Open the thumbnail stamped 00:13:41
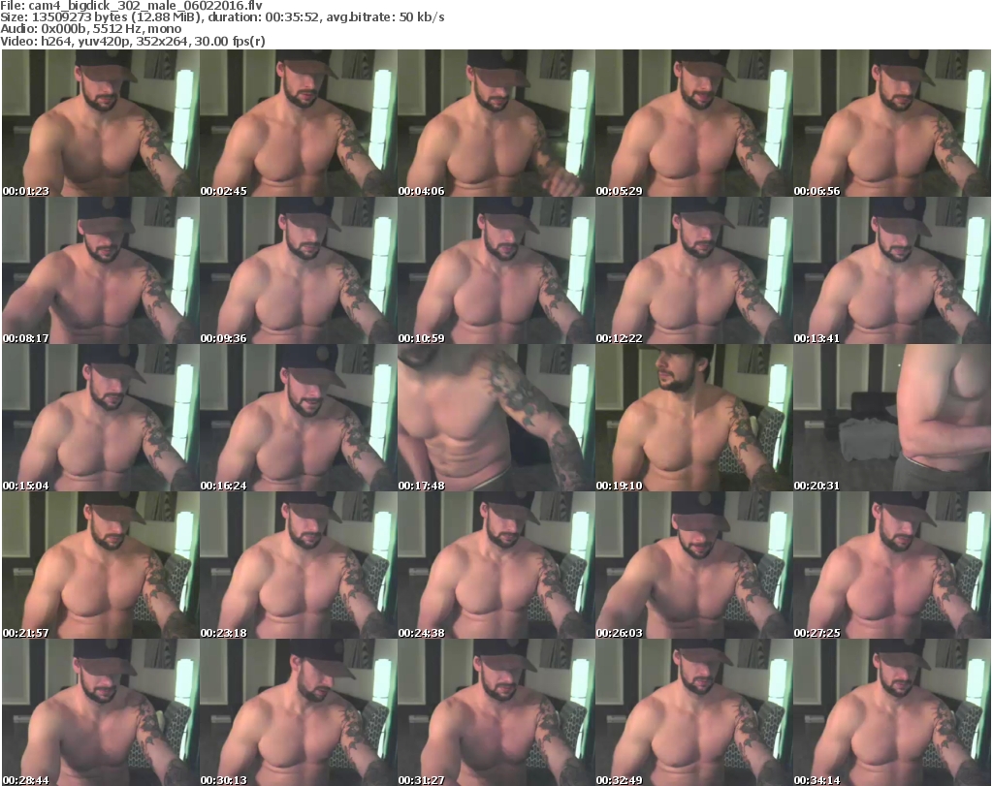Viewport: 993px width, 786px height. pyautogui.click(x=892, y=270)
